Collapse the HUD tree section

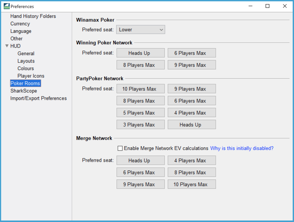[7, 46]
